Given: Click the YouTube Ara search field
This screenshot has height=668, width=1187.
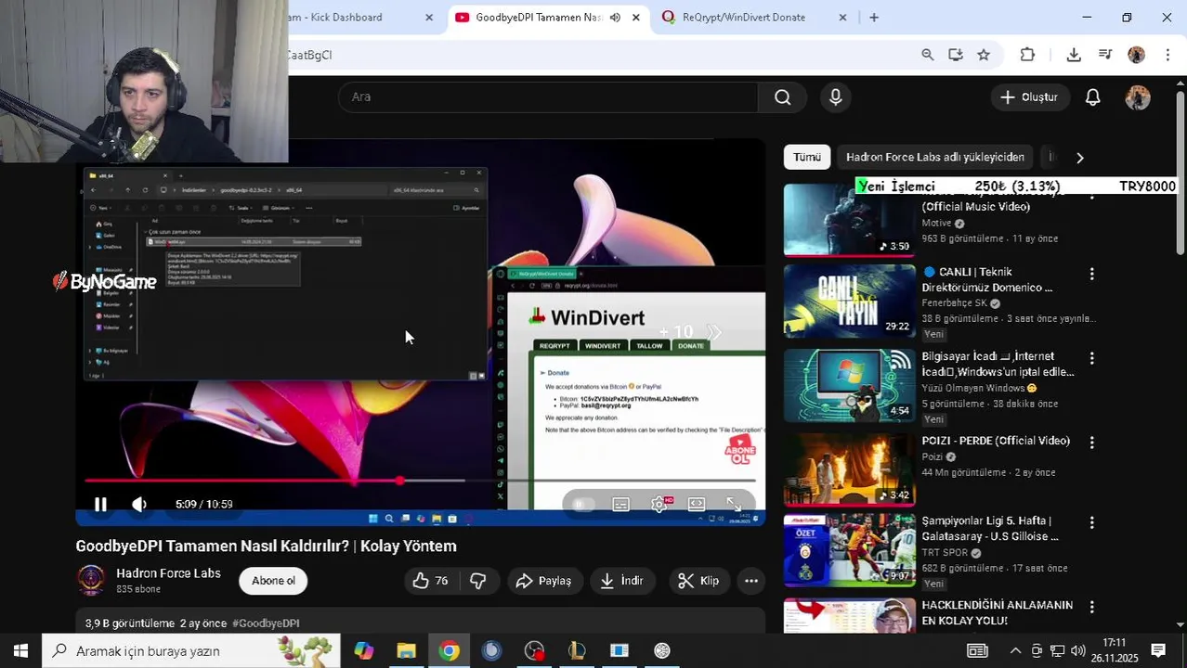Looking at the screenshot, I should point(548,97).
